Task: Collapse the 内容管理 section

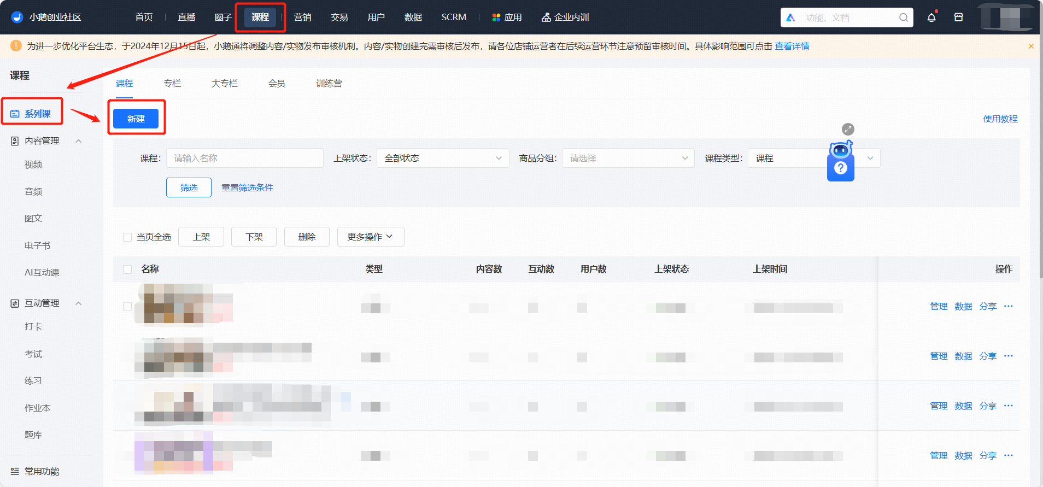Action: point(78,141)
